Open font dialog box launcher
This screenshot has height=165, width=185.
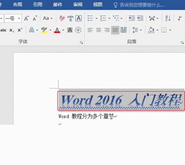81,43
